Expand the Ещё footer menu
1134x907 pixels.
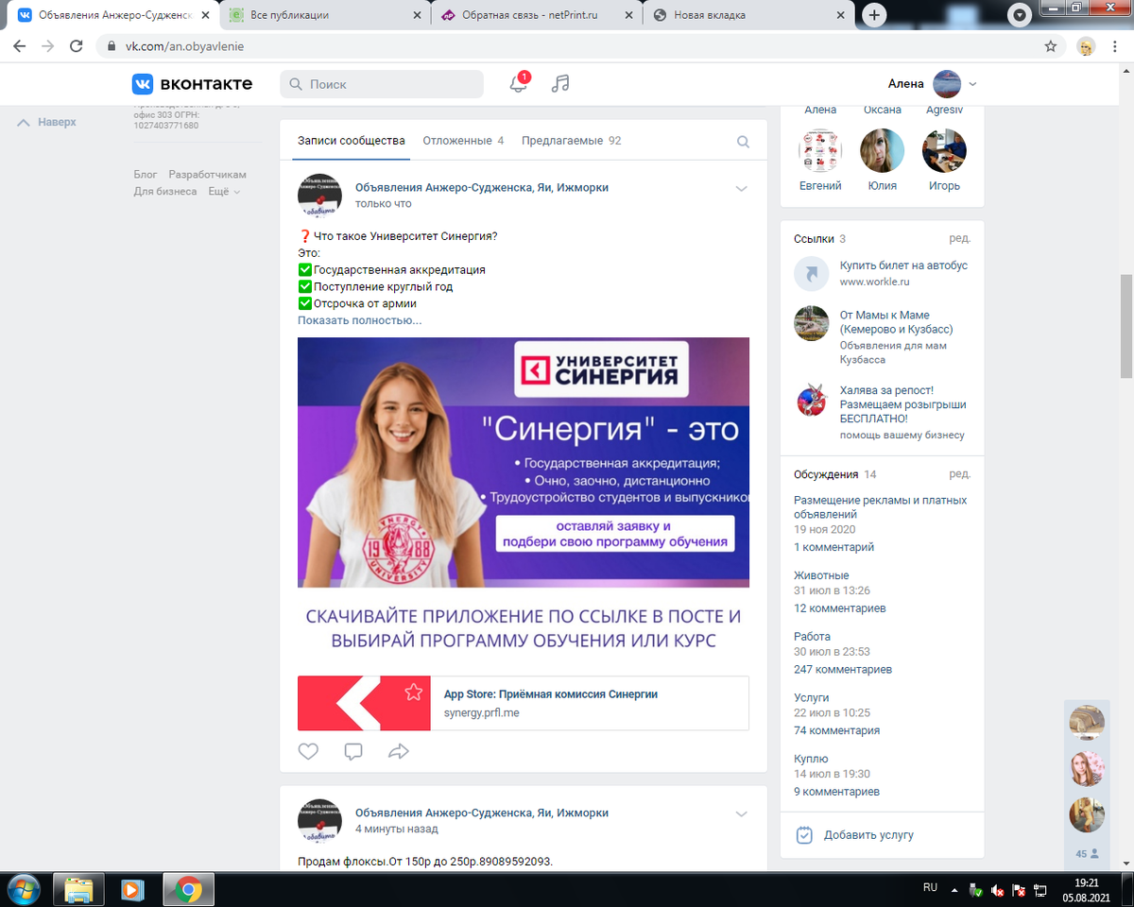click(224, 192)
